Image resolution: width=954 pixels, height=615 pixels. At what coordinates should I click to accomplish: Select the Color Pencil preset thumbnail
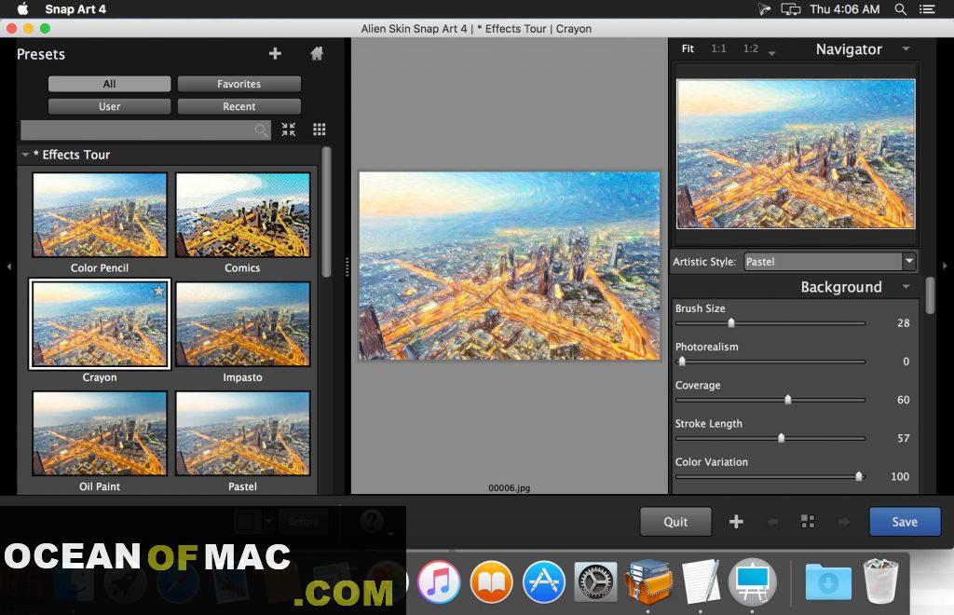point(100,214)
